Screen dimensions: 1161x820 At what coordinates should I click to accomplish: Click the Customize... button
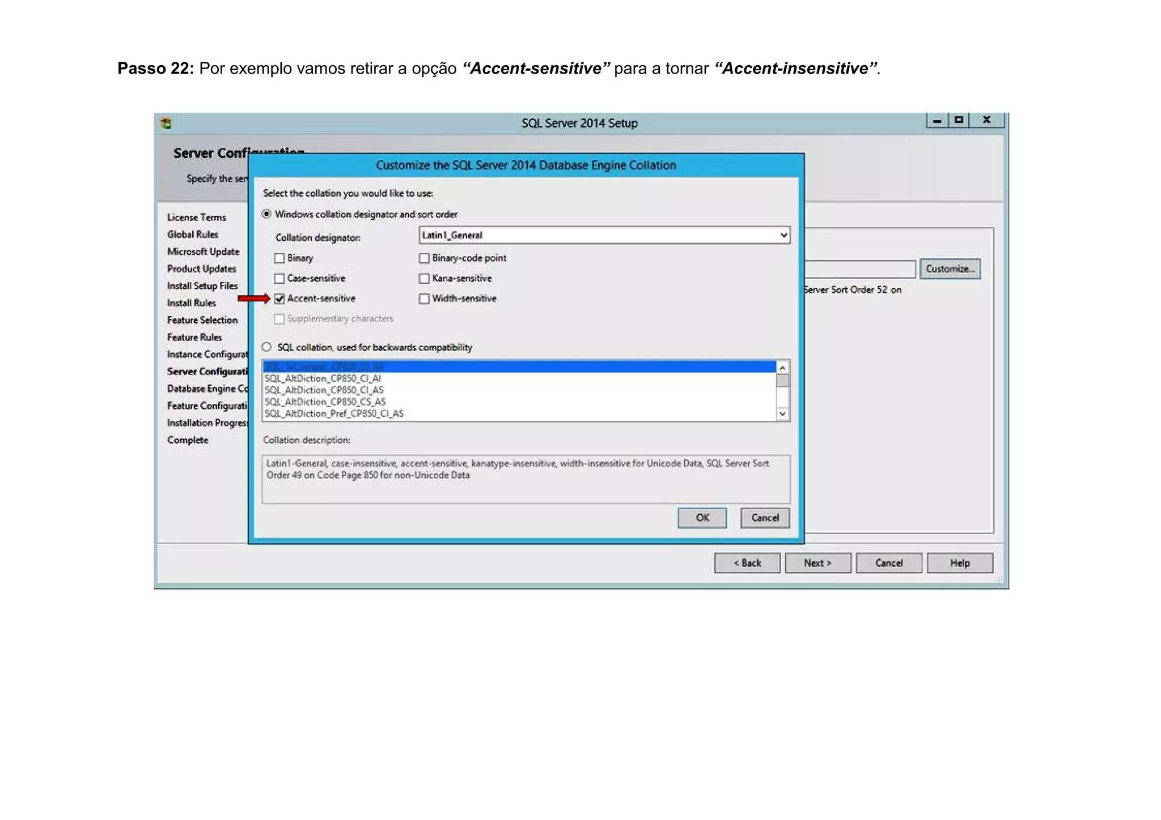pos(950,269)
